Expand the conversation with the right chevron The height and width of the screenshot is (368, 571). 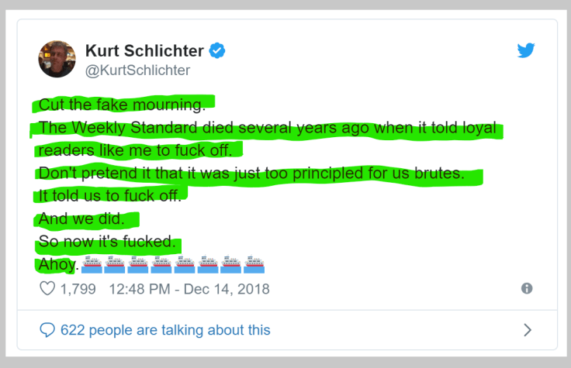(x=528, y=330)
